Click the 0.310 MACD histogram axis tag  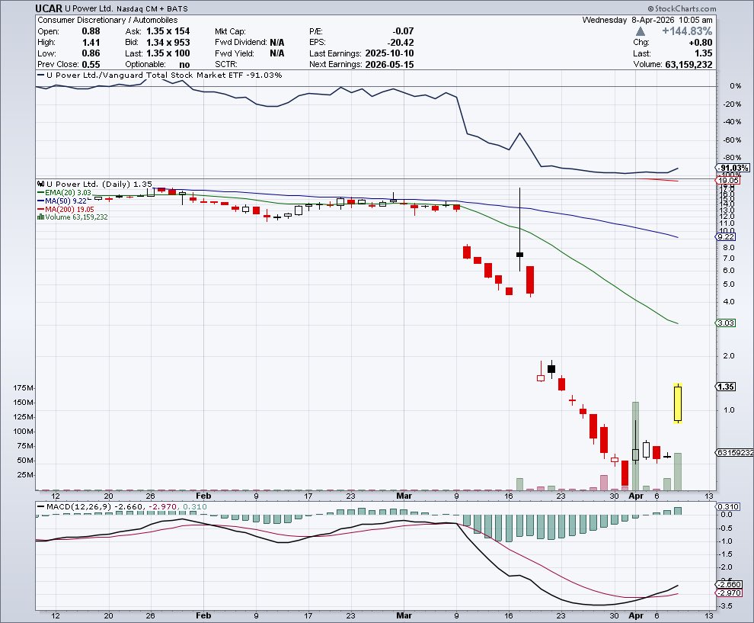click(x=728, y=506)
